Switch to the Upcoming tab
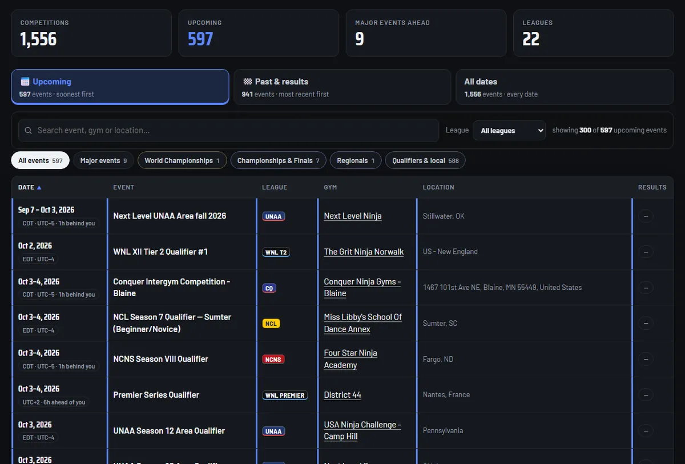The image size is (685, 464). [x=120, y=87]
